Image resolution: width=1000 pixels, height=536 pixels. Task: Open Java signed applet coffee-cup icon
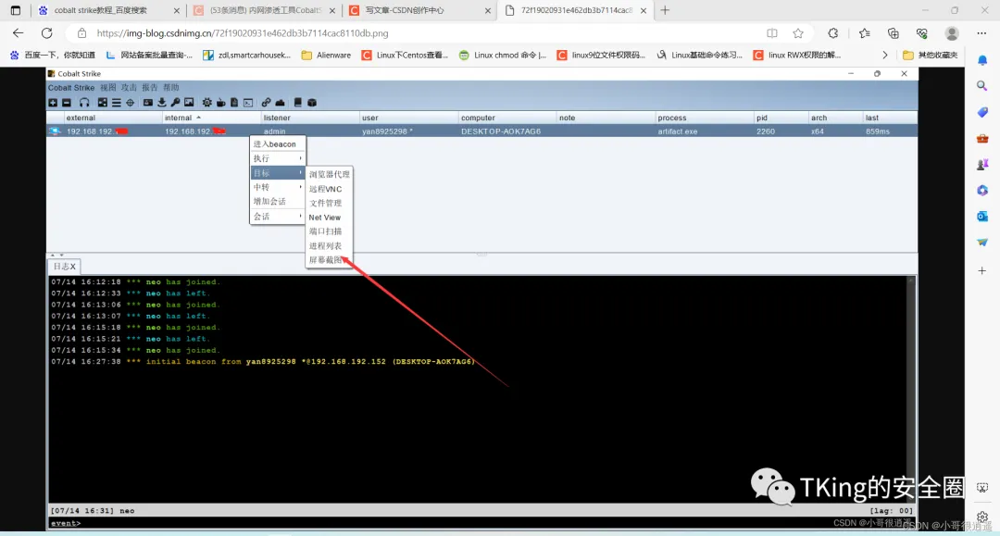click(x=220, y=103)
